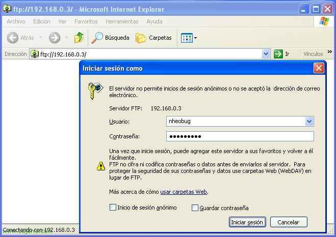
Task: Maximize the Internet Explorer window
Action: (x=316, y=9)
